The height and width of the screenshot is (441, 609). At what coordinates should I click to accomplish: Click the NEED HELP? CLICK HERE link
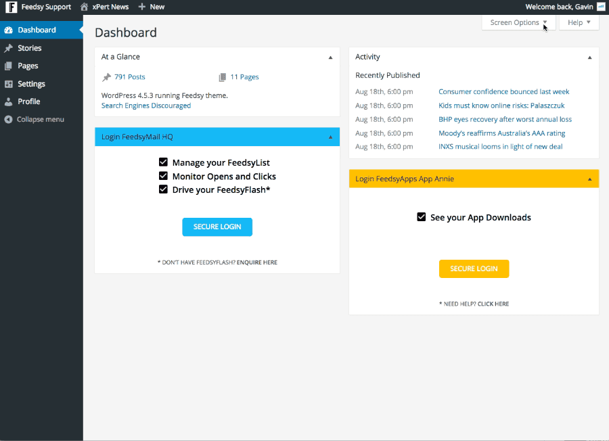[x=474, y=304]
